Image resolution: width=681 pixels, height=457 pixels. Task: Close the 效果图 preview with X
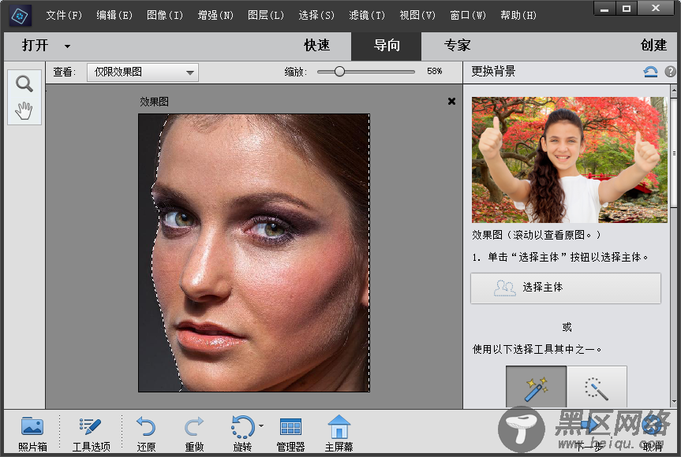coord(451,101)
